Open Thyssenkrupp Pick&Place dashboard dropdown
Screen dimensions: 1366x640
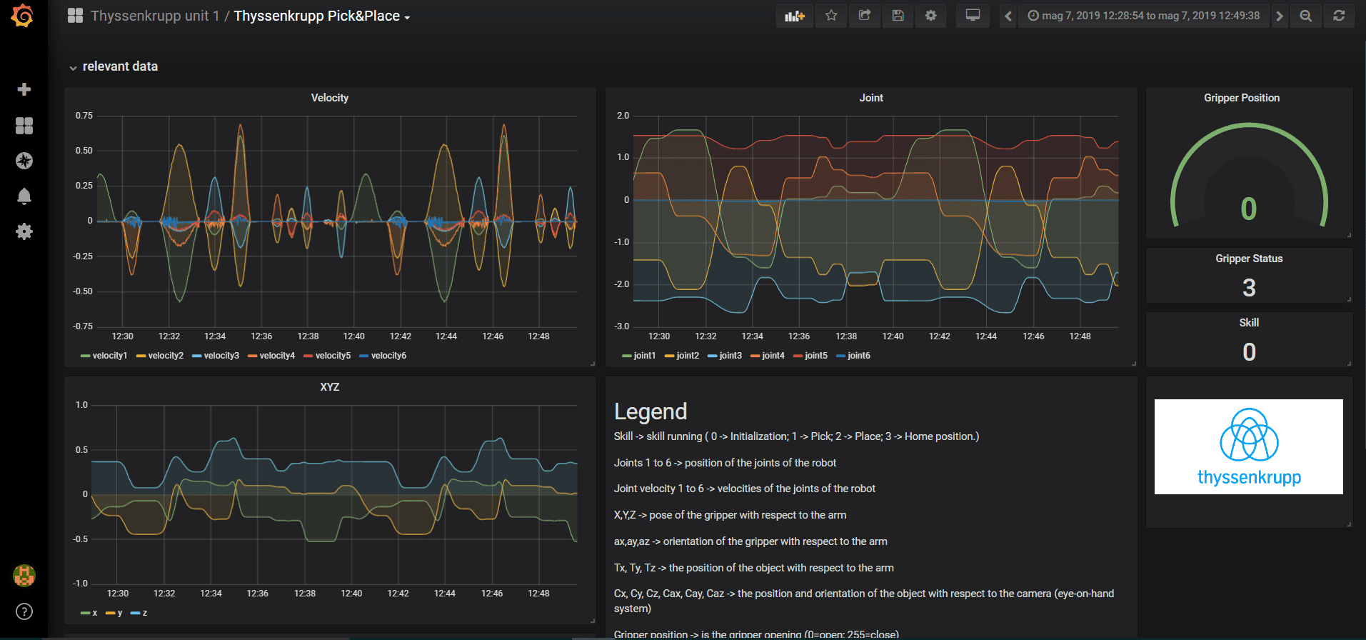pyautogui.click(x=322, y=16)
